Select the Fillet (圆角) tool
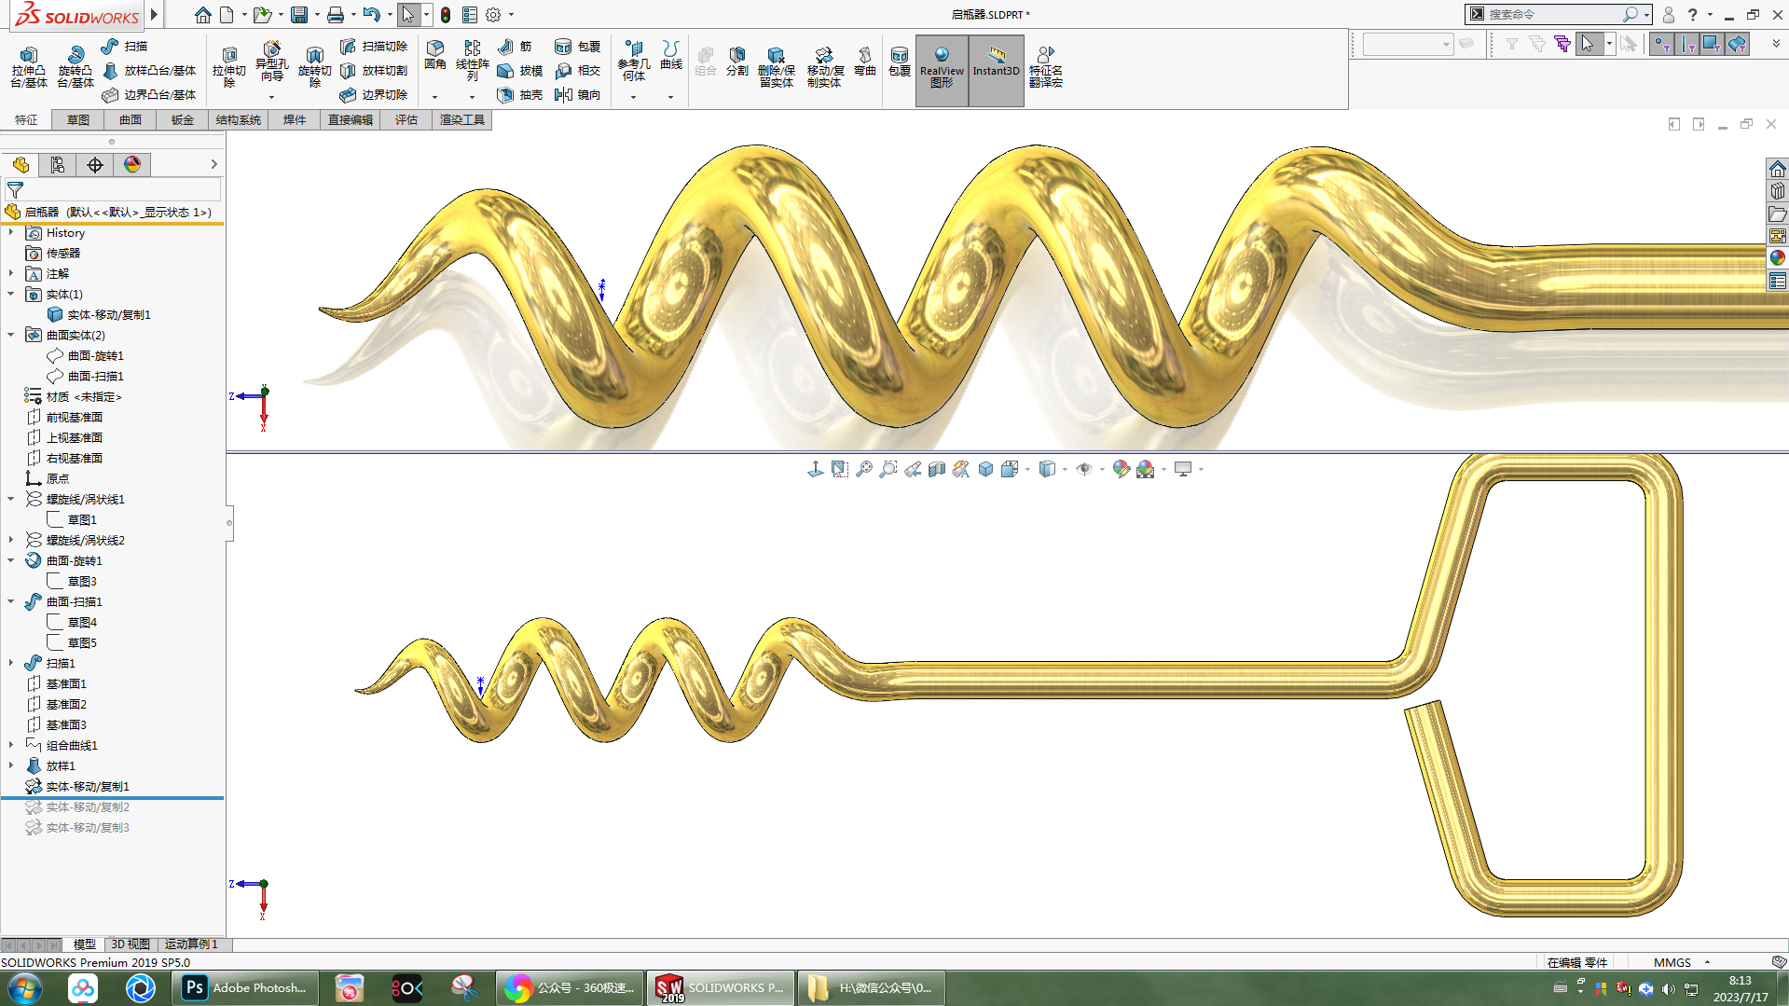This screenshot has height=1006, width=1789. point(434,55)
